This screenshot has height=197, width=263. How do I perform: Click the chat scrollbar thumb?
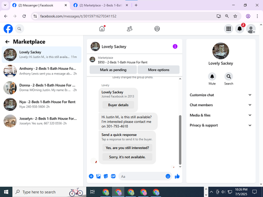coord(180,140)
